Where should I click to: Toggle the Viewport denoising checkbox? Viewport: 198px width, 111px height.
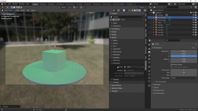coord(125,70)
